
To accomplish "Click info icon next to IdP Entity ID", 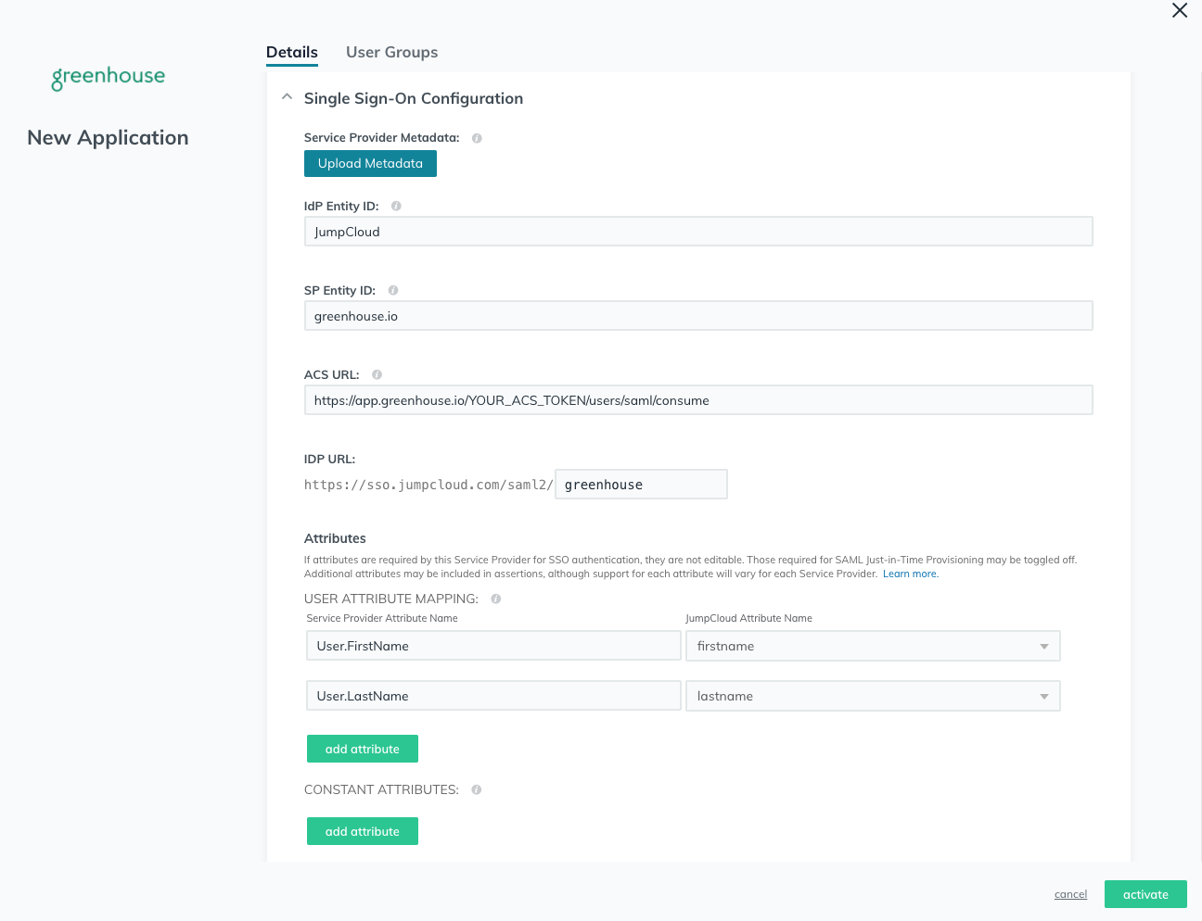I will (396, 207).
